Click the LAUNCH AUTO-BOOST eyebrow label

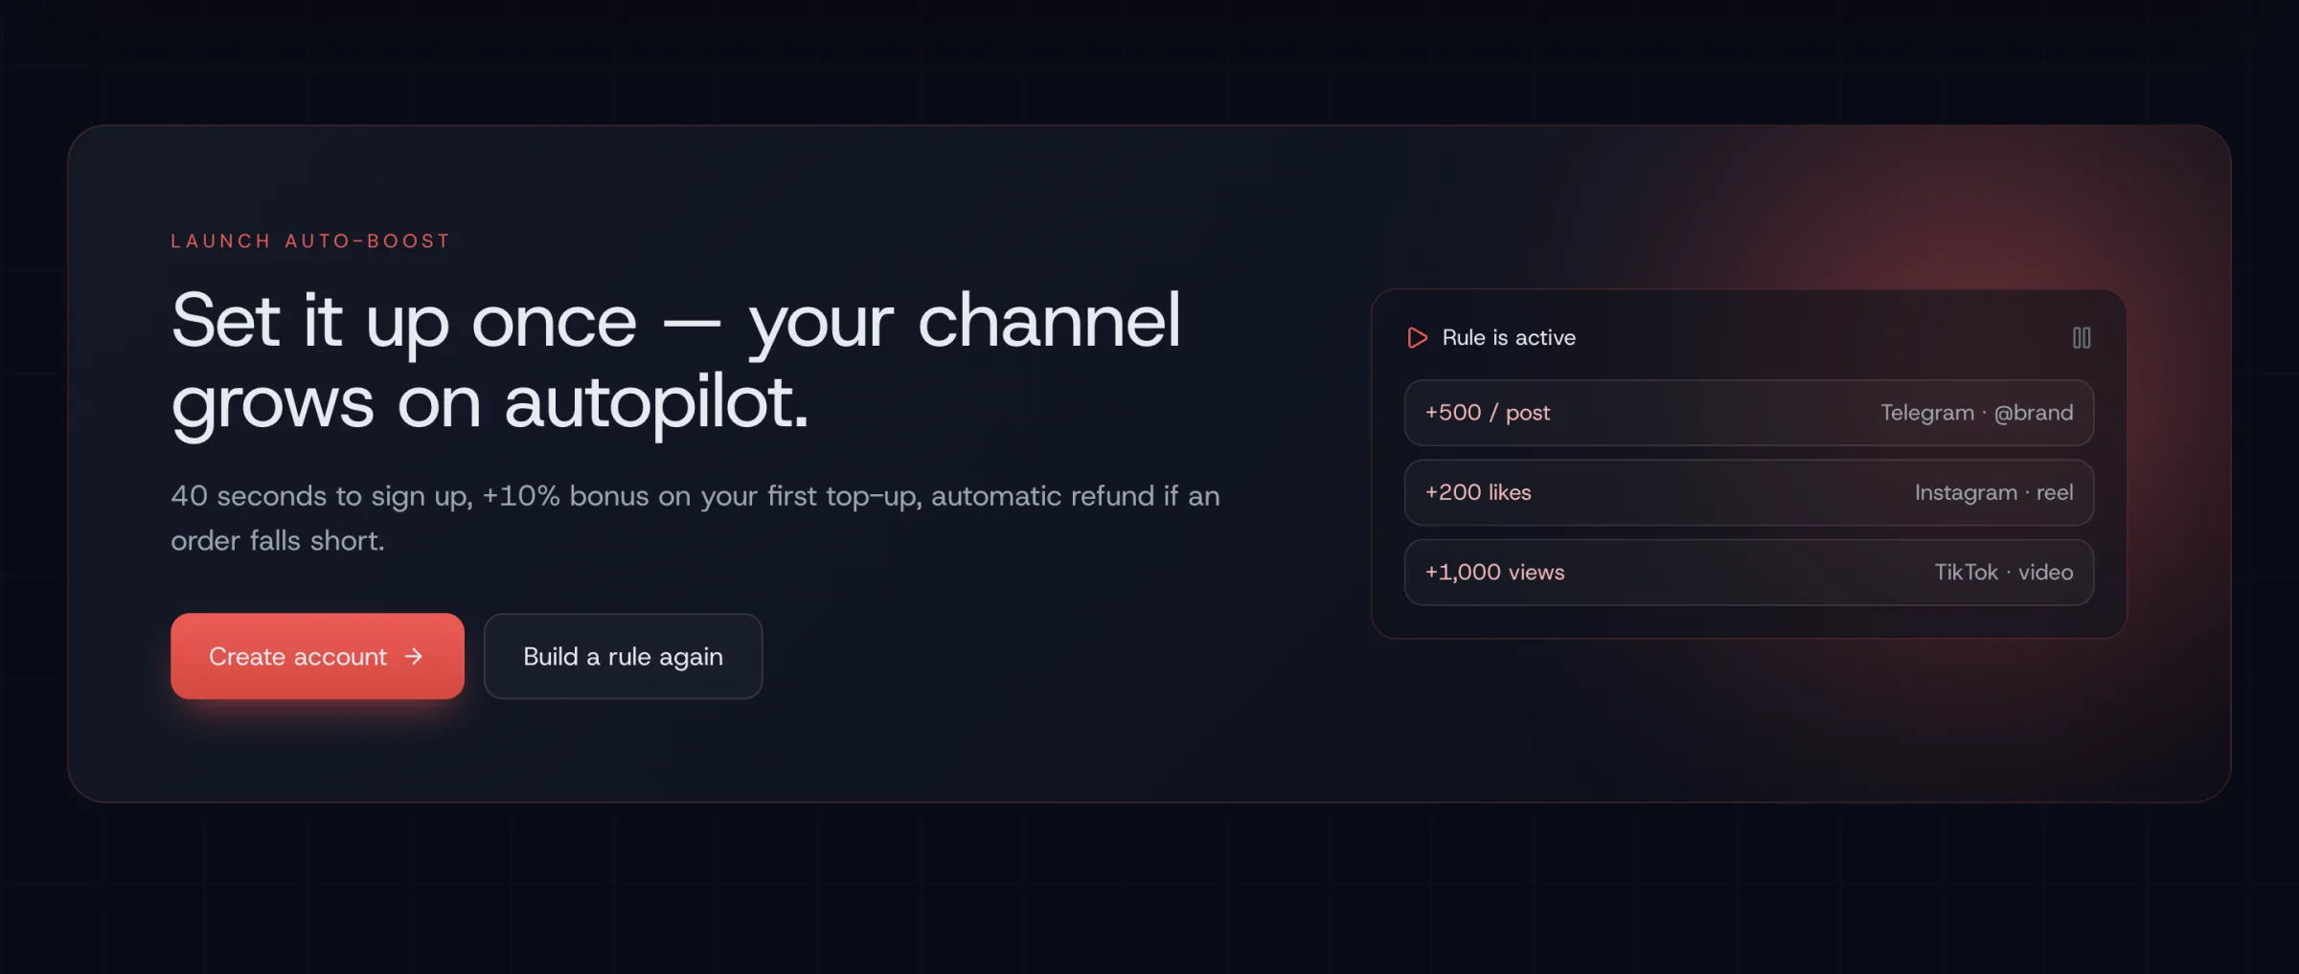coord(310,241)
